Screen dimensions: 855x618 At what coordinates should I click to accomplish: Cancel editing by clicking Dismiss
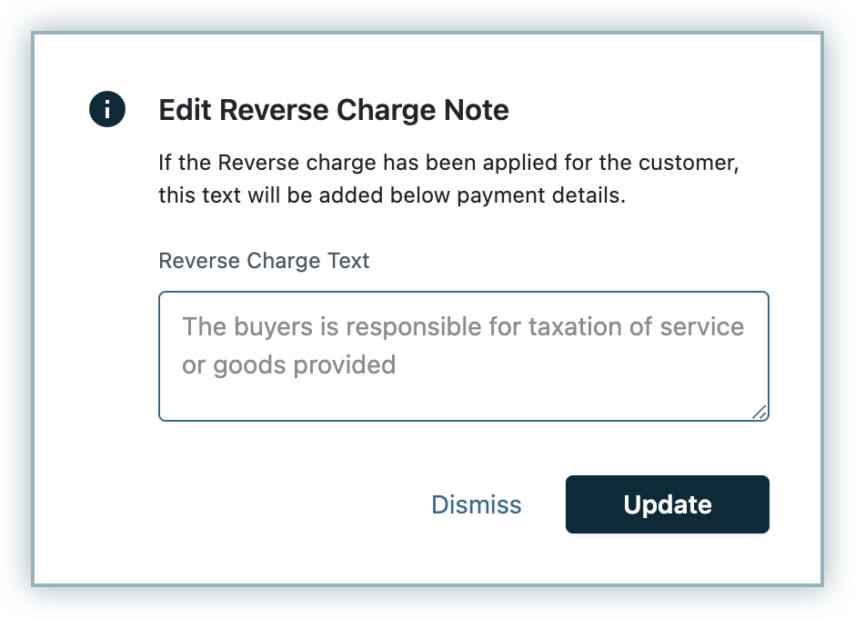pos(476,504)
